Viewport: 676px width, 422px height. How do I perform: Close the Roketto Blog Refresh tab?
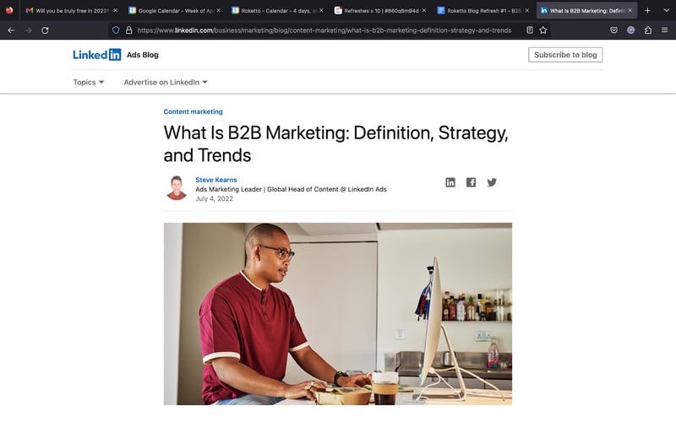click(x=526, y=10)
